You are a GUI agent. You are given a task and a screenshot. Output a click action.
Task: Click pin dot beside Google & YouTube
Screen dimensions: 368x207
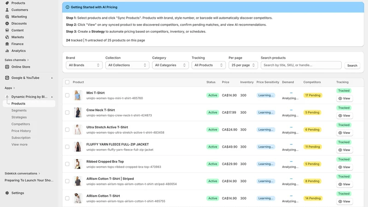52,78
